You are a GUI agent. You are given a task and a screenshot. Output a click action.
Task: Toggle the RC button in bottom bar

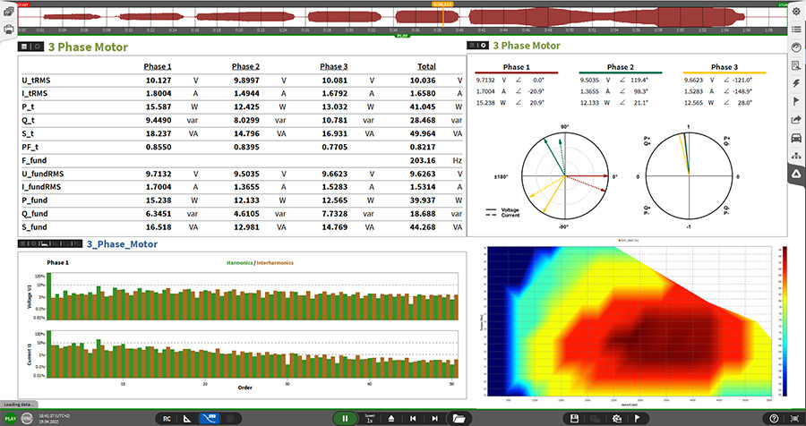pyautogui.click(x=167, y=418)
